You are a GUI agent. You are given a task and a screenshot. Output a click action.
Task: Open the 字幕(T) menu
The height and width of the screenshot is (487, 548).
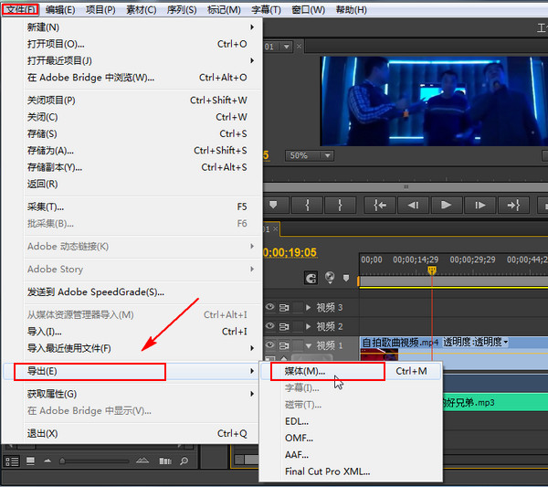pos(266,9)
